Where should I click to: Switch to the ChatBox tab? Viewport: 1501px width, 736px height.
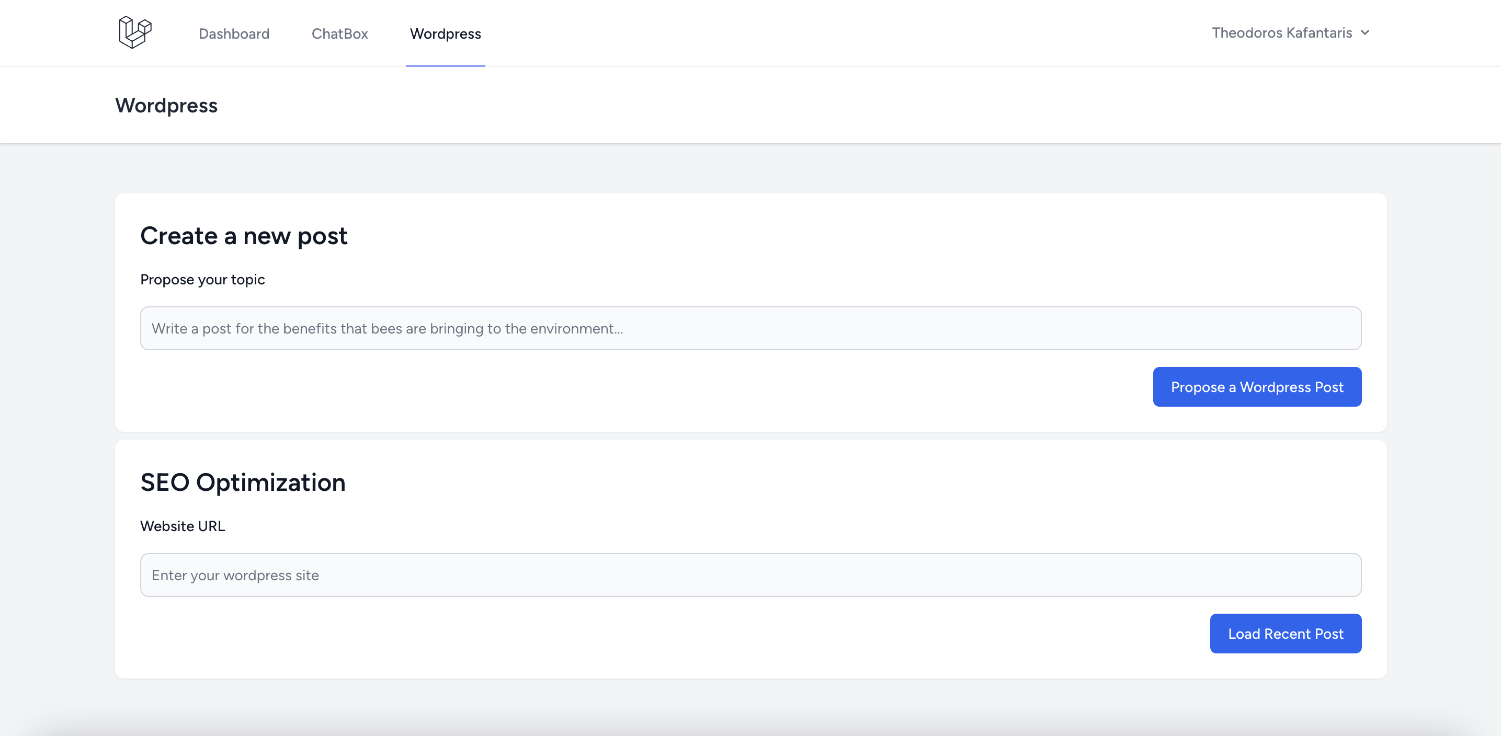340,34
